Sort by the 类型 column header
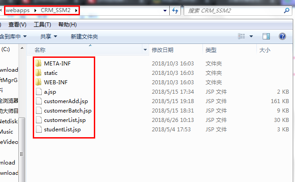The image size is (295, 182). 229,50
